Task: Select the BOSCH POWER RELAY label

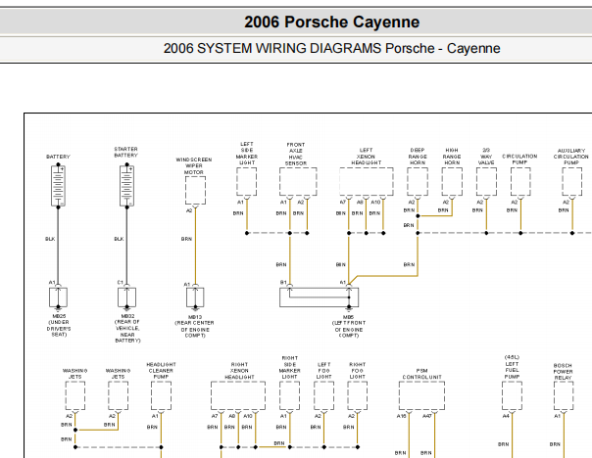Action: coord(563,371)
